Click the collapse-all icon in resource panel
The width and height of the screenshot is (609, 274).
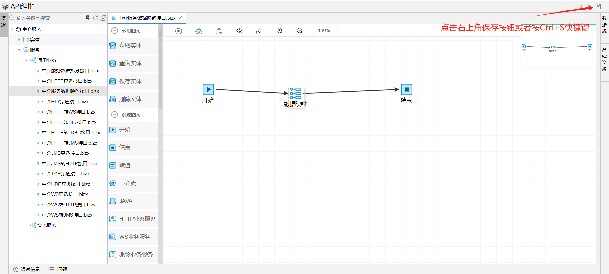pyautogui.click(x=103, y=18)
